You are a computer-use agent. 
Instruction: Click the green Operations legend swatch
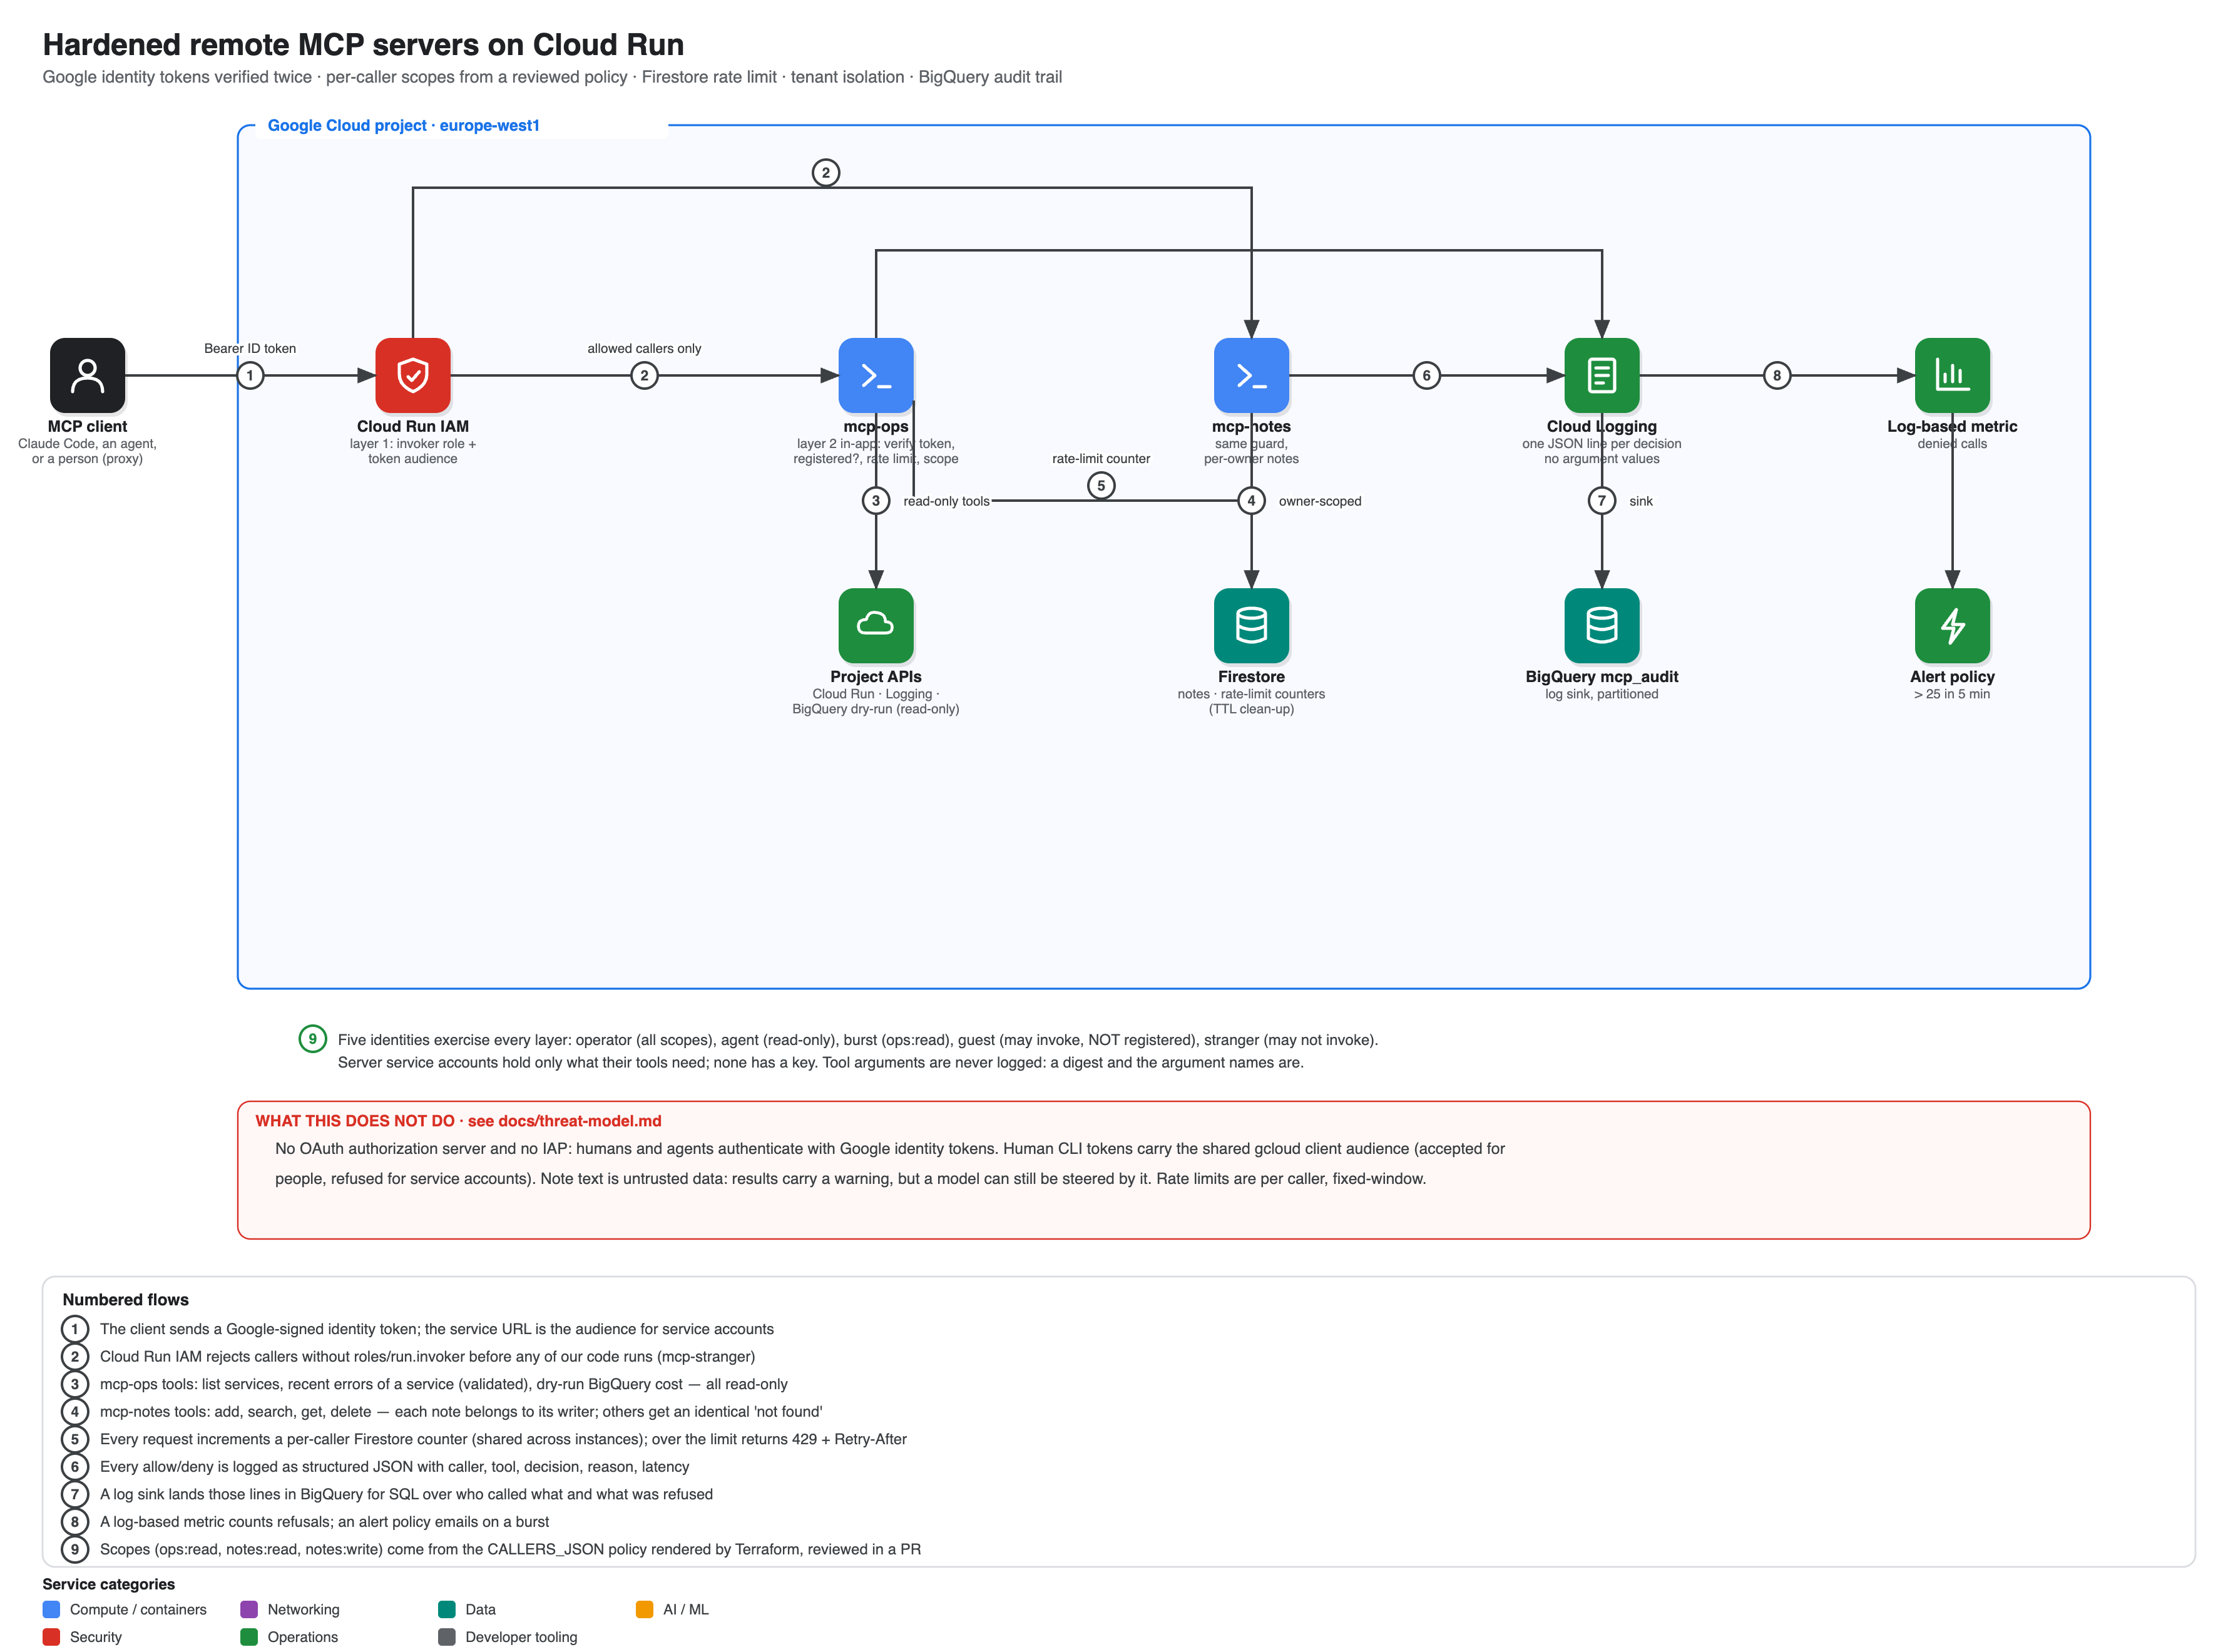(x=249, y=1637)
